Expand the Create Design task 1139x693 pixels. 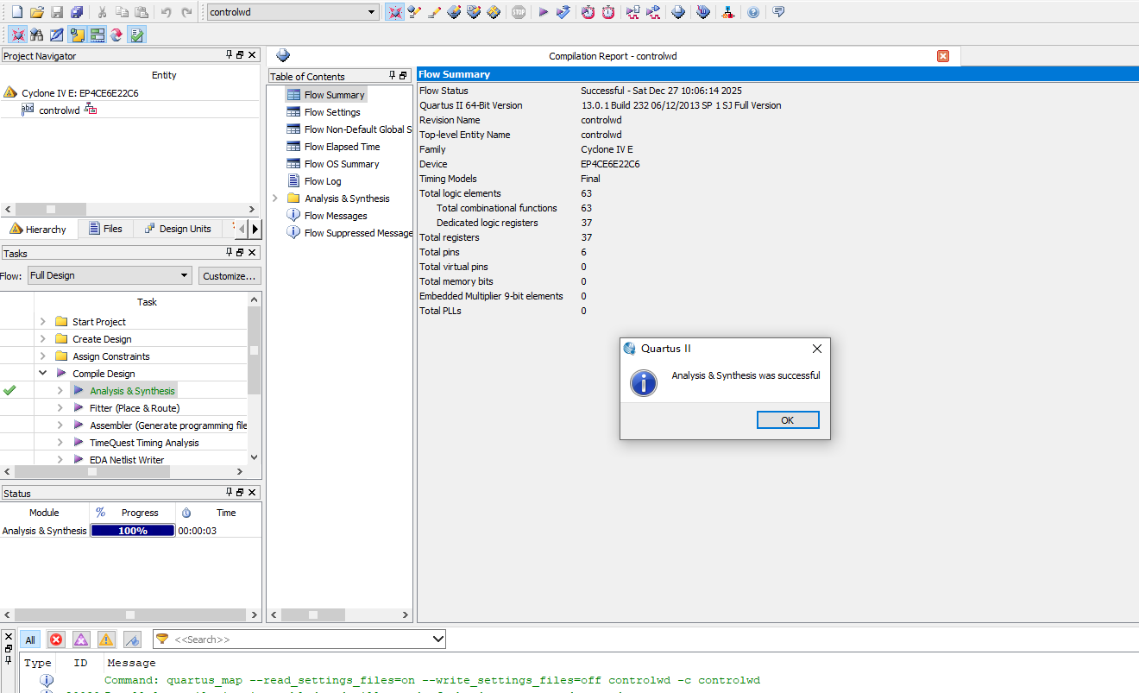[43, 339]
